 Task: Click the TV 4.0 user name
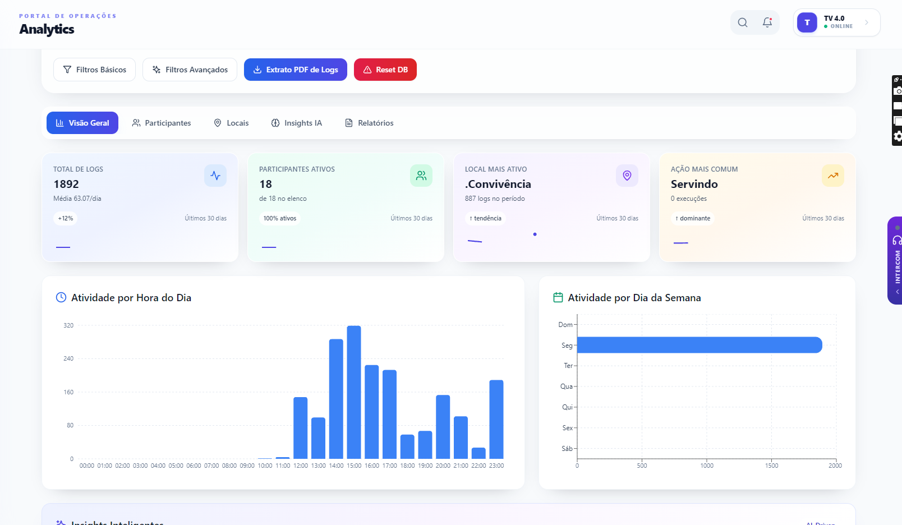[x=834, y=19]
